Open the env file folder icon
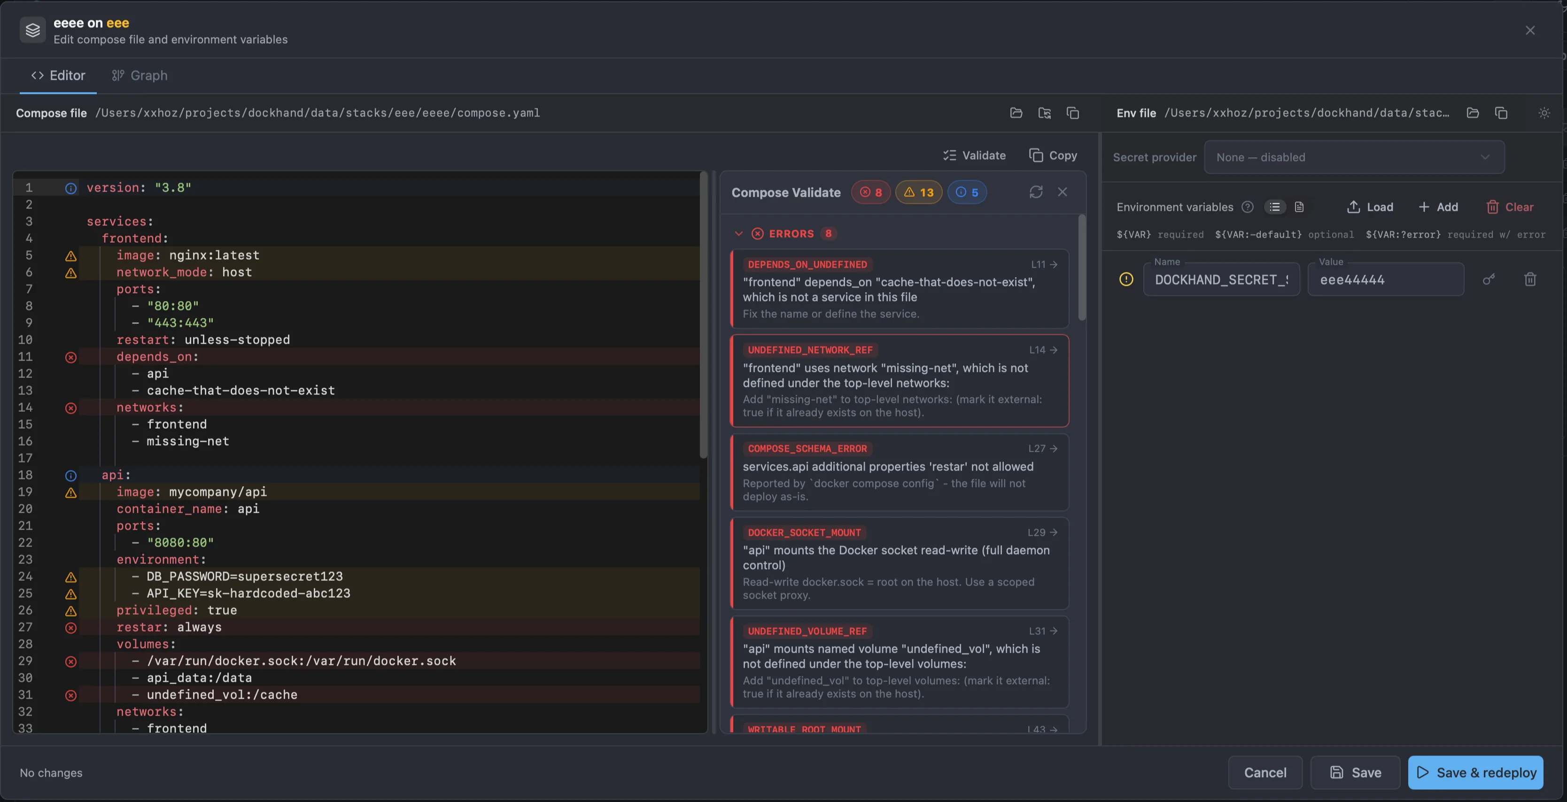Image resolution: width=1567 pixels, height=802 pixels. point(1473,113)
